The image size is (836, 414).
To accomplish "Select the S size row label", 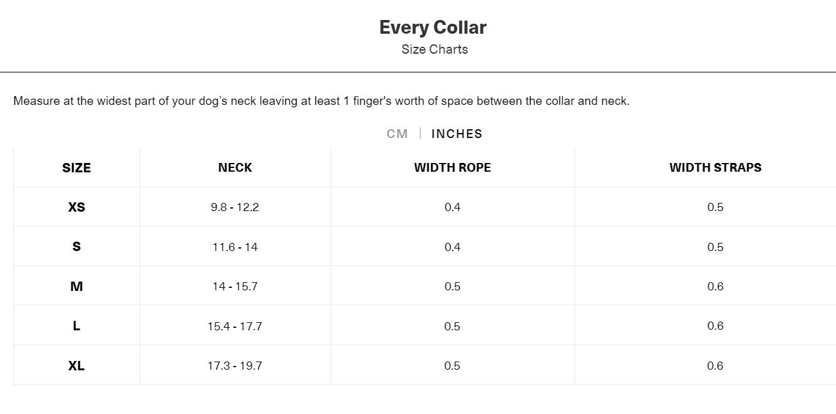I will pos(76,246).
